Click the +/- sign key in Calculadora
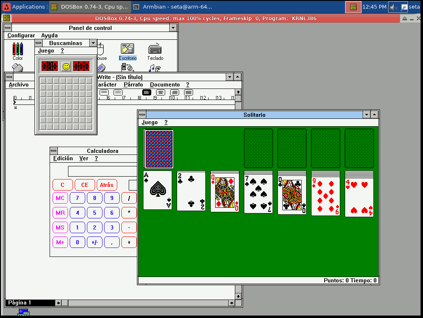 tap(95, 242)
